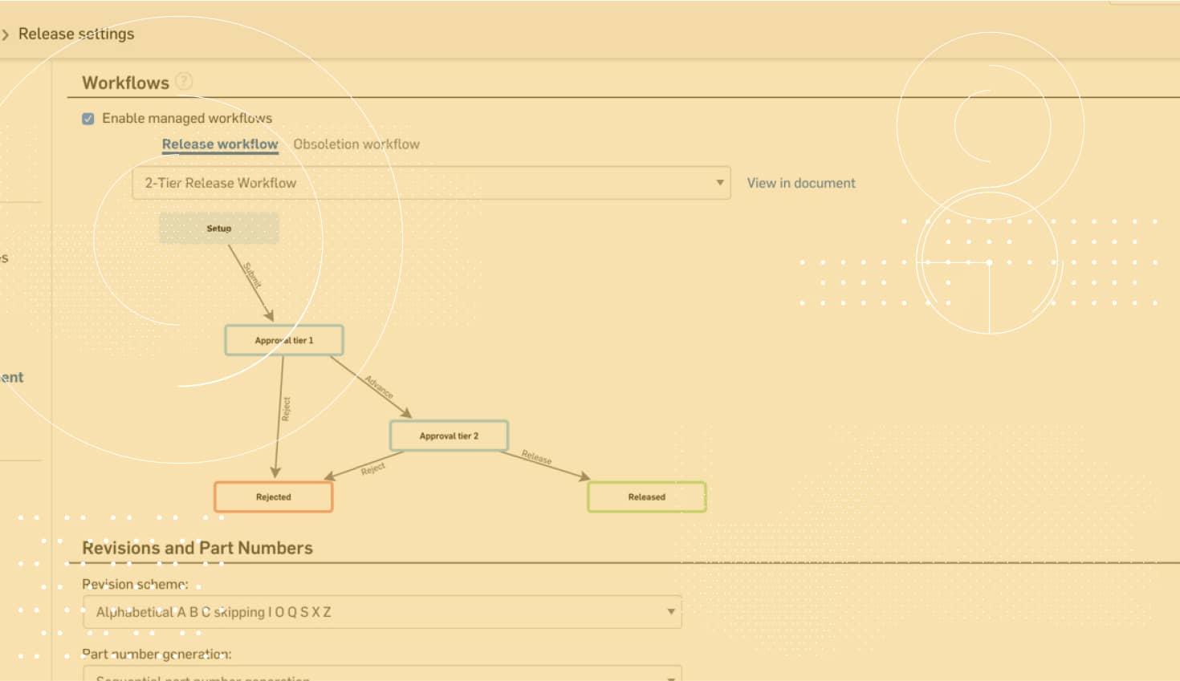Image resolution: width=1180 pixels, height=681 pixels.
Task: Uncheck Enable managed workflows checkbox
Action: pos(88,119)
